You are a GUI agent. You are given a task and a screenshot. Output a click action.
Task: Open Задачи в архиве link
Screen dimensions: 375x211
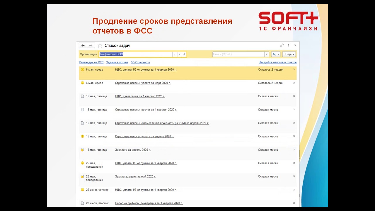point(117,62)
